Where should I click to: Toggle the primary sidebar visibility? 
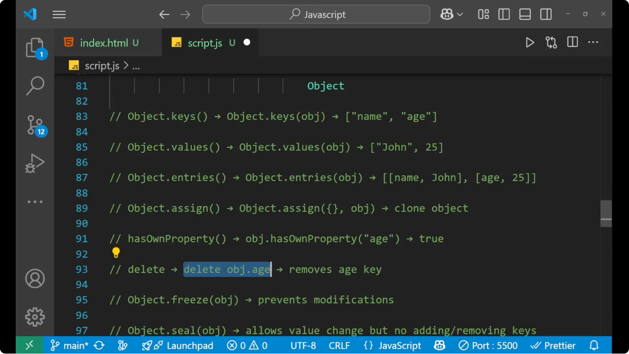[x=504, y=14]
